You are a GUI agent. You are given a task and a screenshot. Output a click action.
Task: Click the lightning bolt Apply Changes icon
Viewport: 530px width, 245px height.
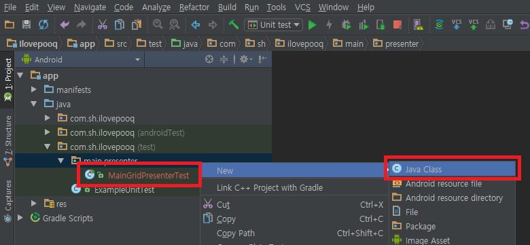click(x=329, y=25)
